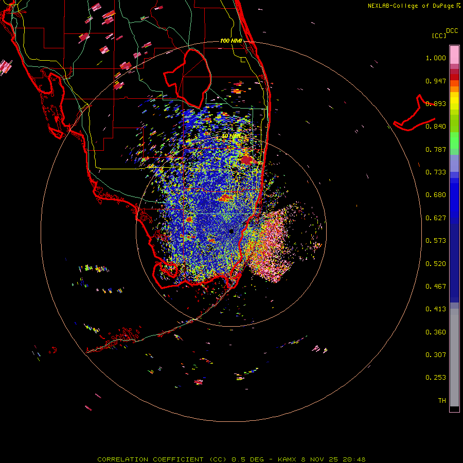Click the black KAMX radar site dot
The height and width of the screenshot is (463, 463).
[x=232, y=232]
